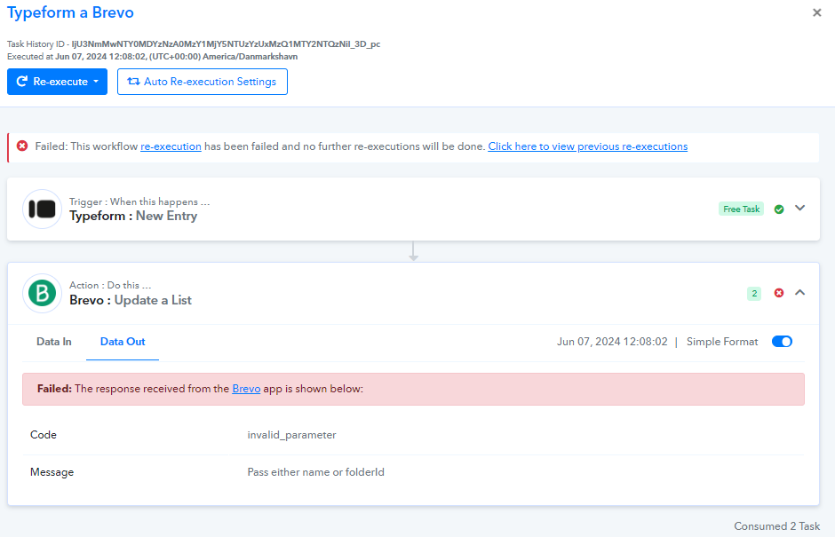The height and width of the screenshot is (537, 835).
Task: Click the invalid_parameter code value
Action: click(x=292, y=435)
